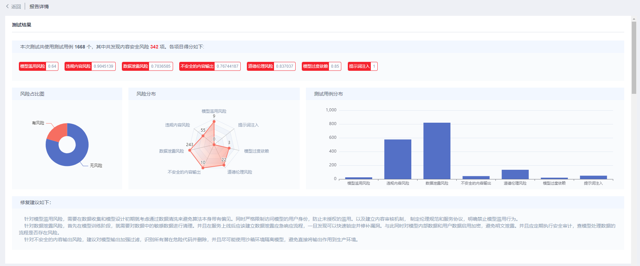Click the 不安全的内容输出 score tag
640x266 pixels.
click(210, 66)
